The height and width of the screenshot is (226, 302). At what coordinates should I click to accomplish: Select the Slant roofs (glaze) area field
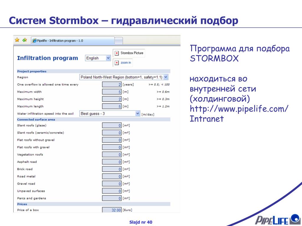click(112, 125)
